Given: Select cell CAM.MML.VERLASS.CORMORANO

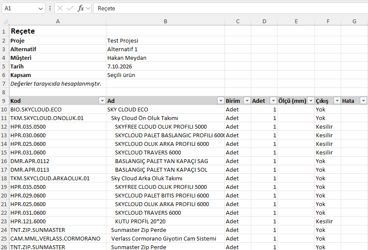Looking at the screenshot, I should [58, 238].
